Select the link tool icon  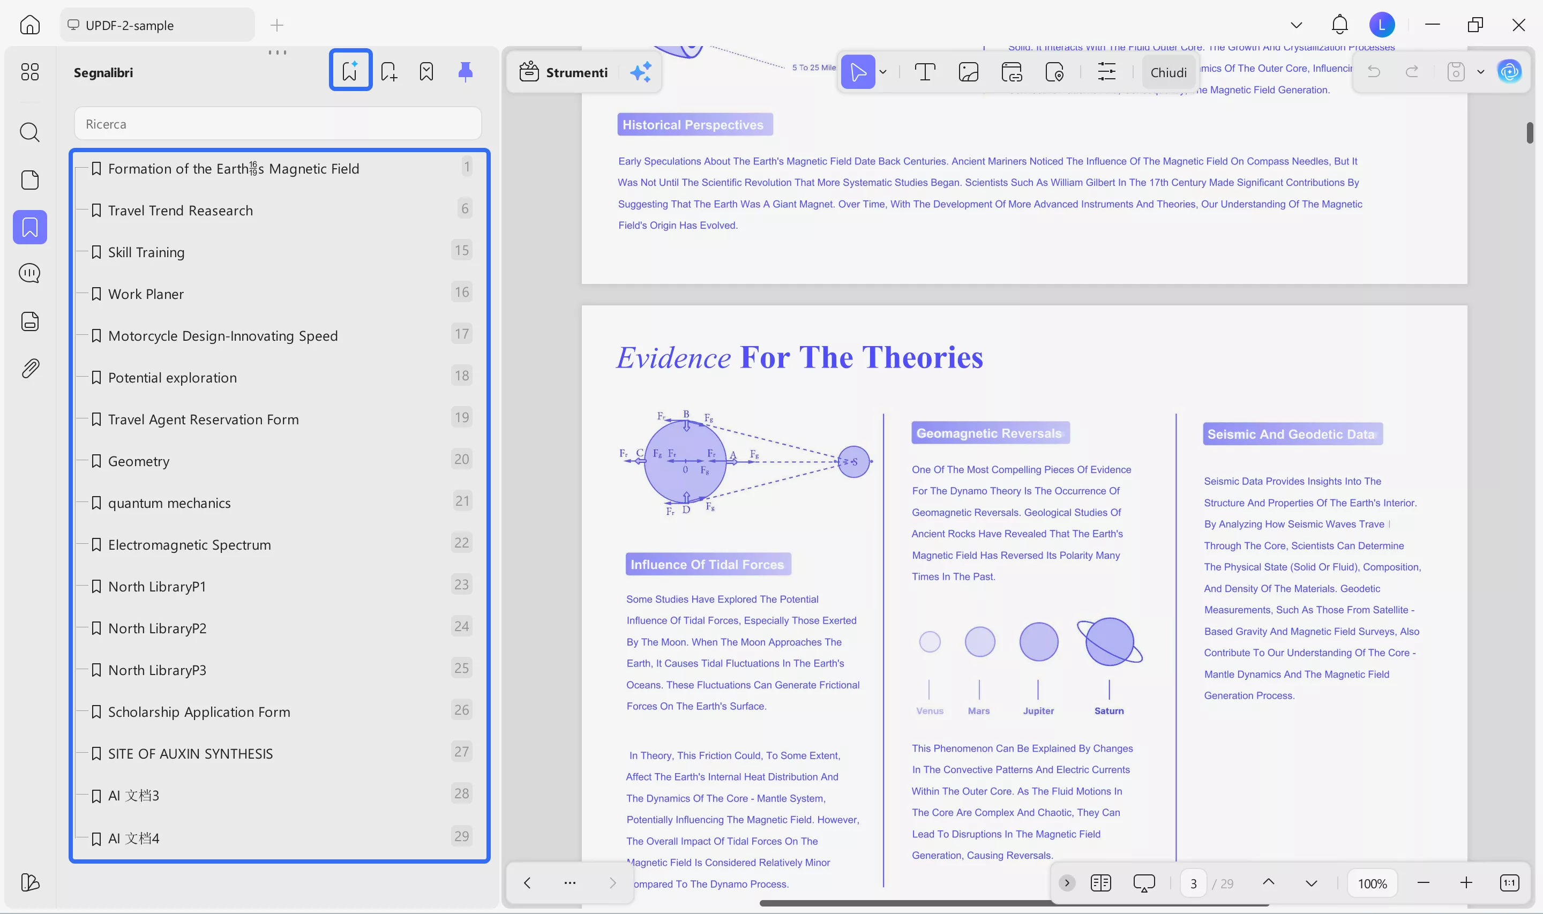(x=1011, y=72)
